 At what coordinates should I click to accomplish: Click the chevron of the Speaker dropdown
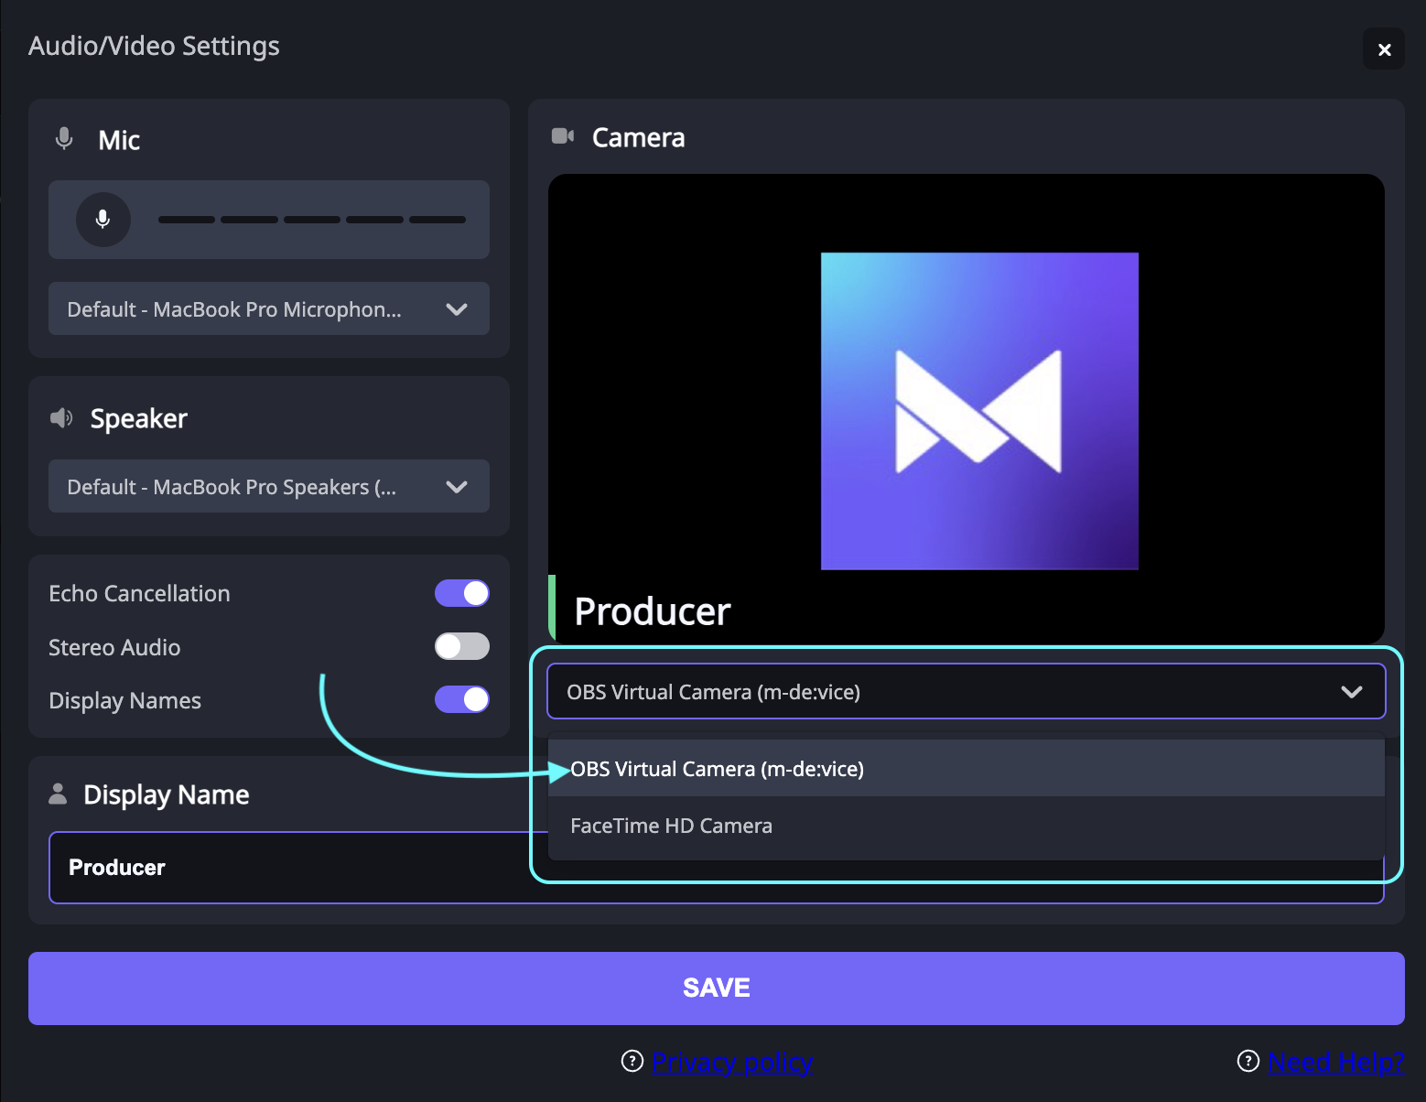coord(457,487)
